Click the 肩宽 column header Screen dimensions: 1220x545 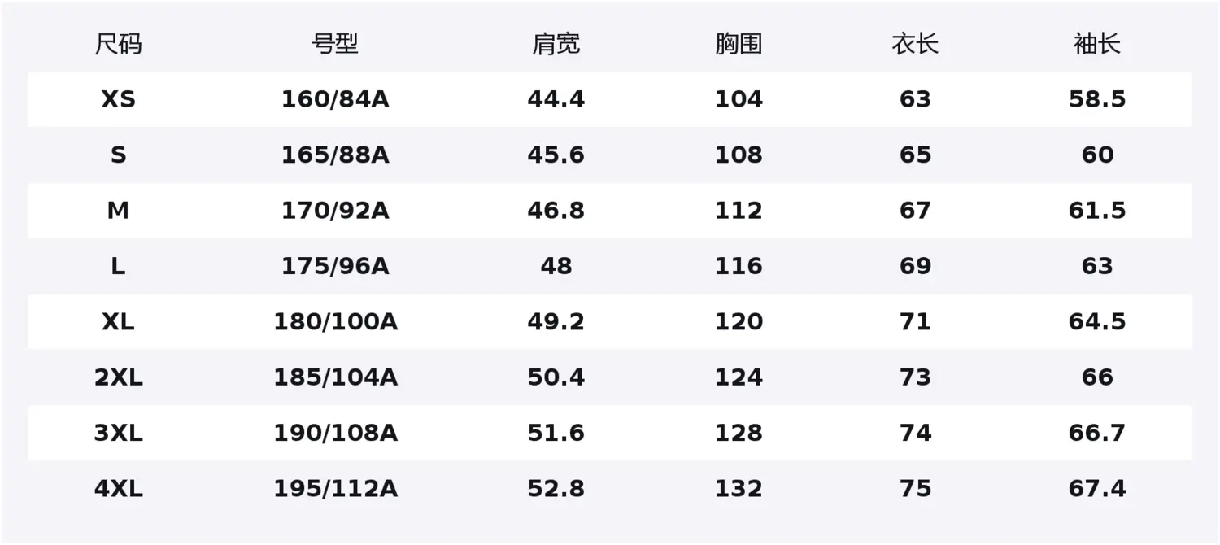coord(556,44)
